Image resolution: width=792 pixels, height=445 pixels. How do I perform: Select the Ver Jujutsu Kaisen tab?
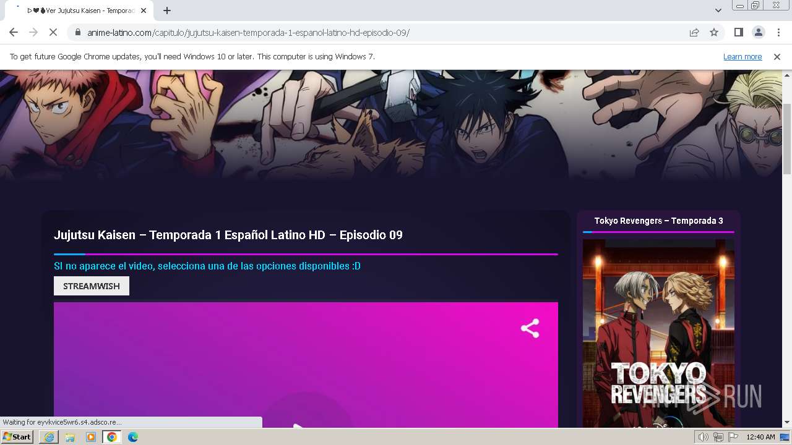pos(79,11)
